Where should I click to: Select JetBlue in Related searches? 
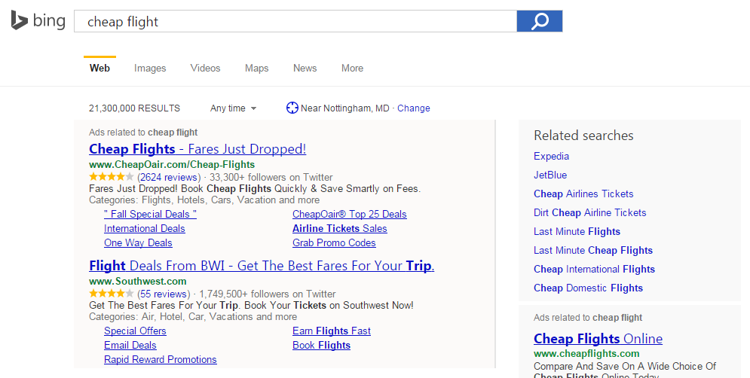click(x=550, y=175)
